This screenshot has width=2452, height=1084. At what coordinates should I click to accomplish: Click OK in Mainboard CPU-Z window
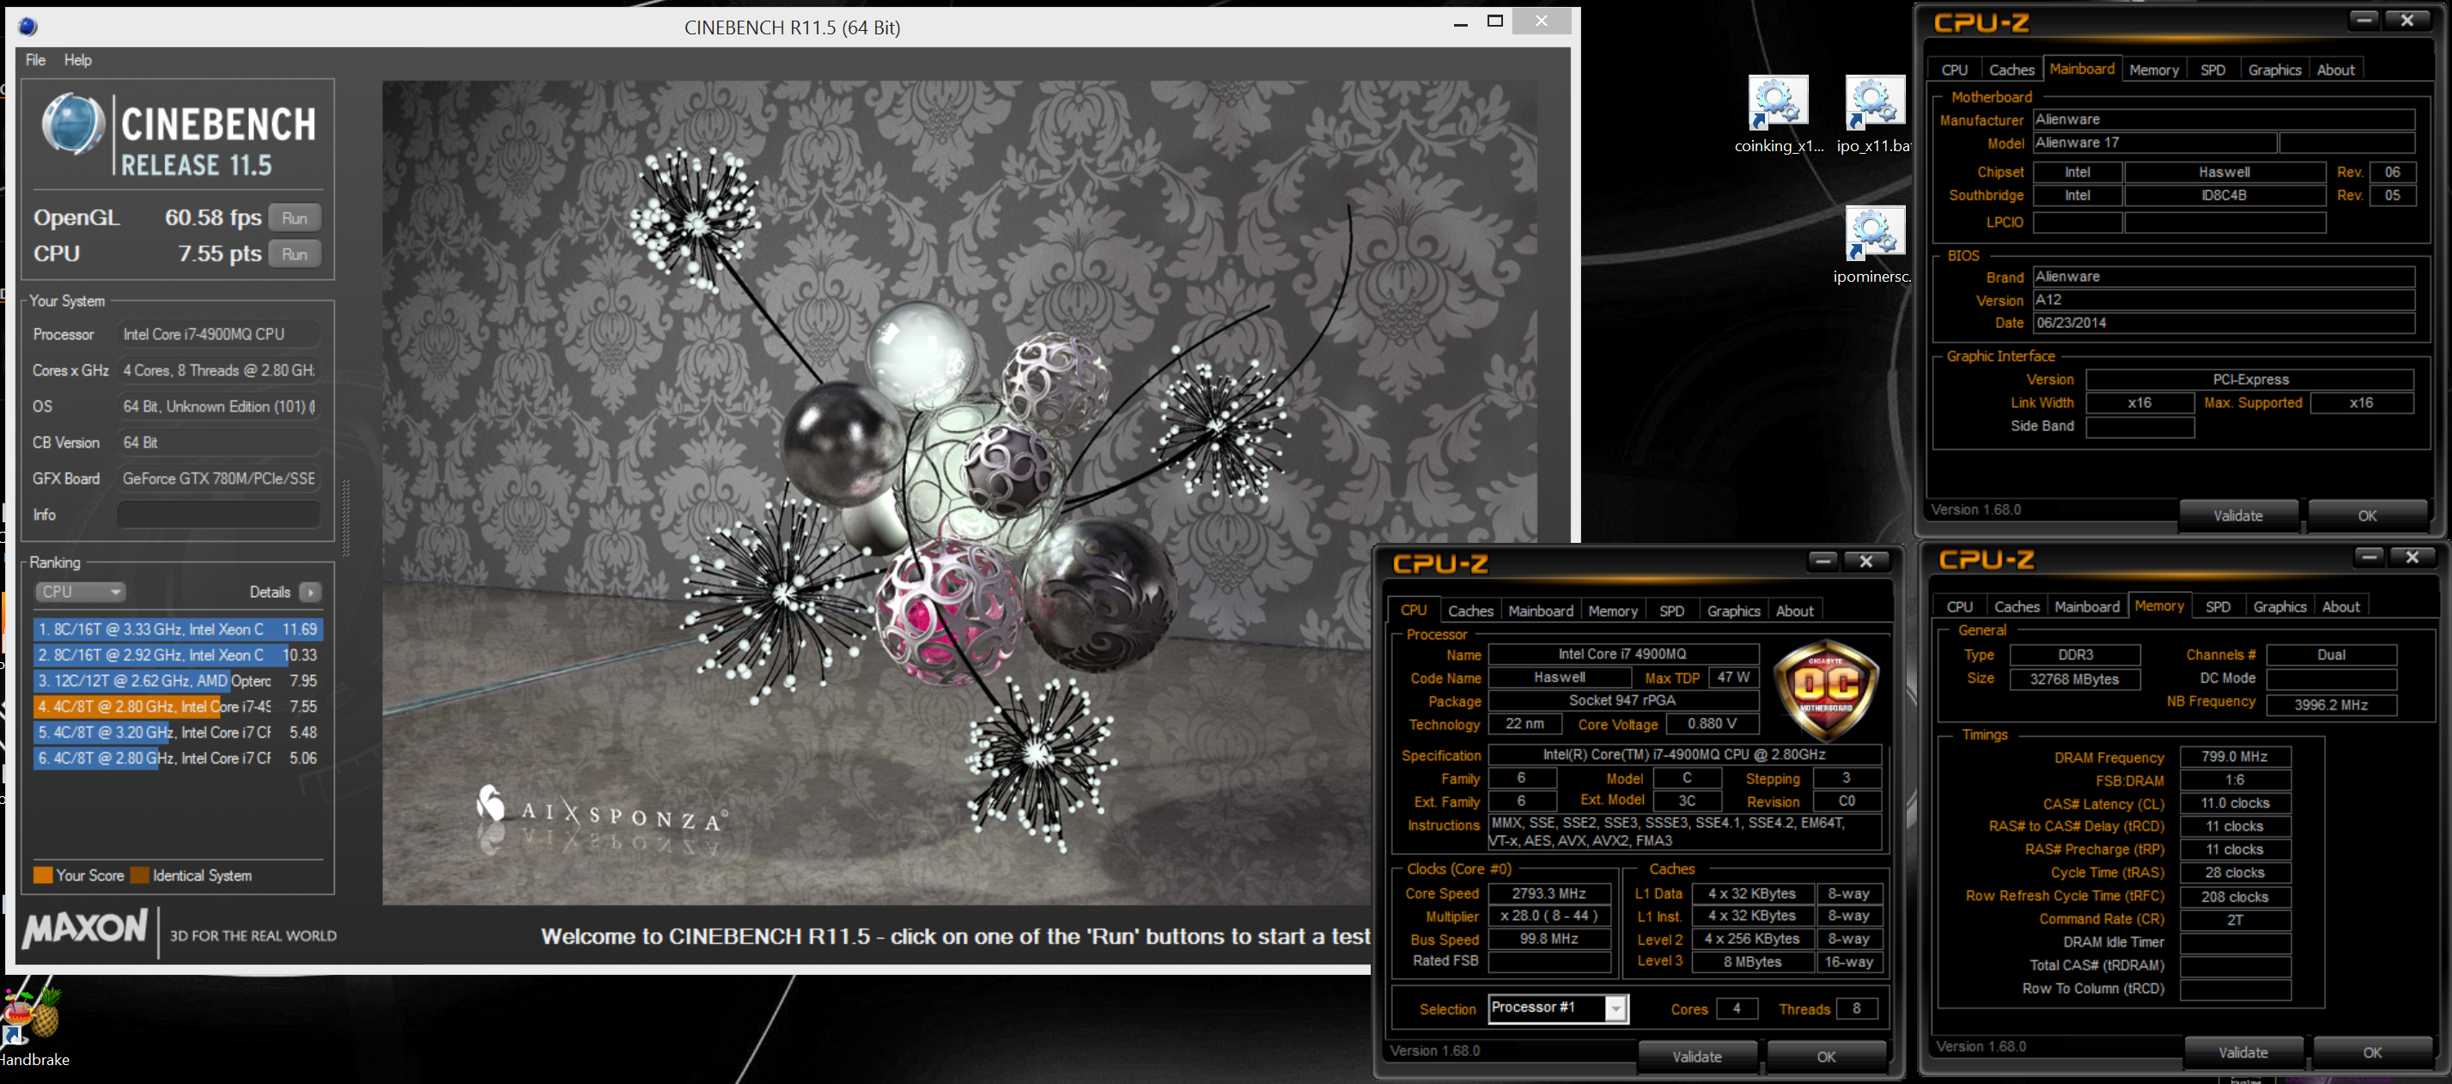pyautogui.click(x=2366, y=515)
